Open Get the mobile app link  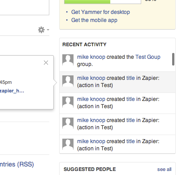pyautogui.click(x=94, y=20)
